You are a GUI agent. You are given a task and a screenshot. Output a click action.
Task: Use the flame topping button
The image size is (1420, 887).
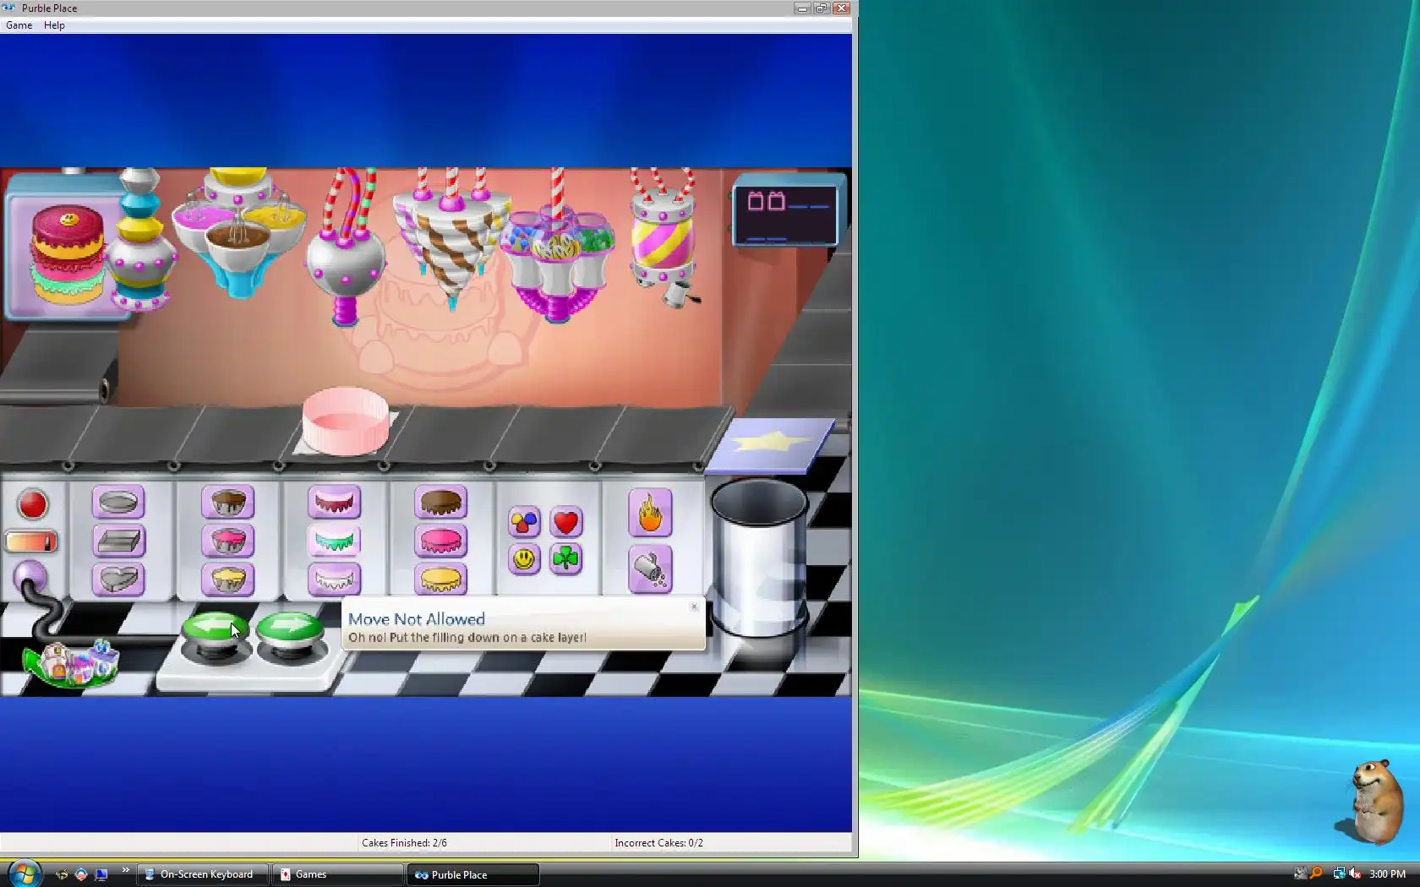pos(650,513)
